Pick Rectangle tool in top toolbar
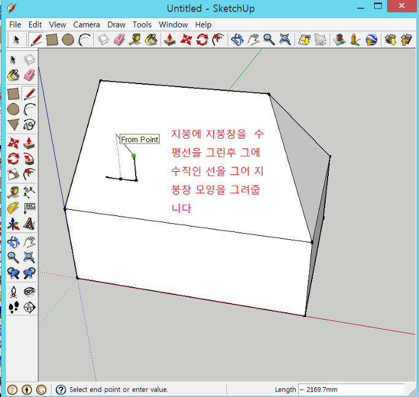This screenshot has height=397, width=419. [x=52, y=40]
